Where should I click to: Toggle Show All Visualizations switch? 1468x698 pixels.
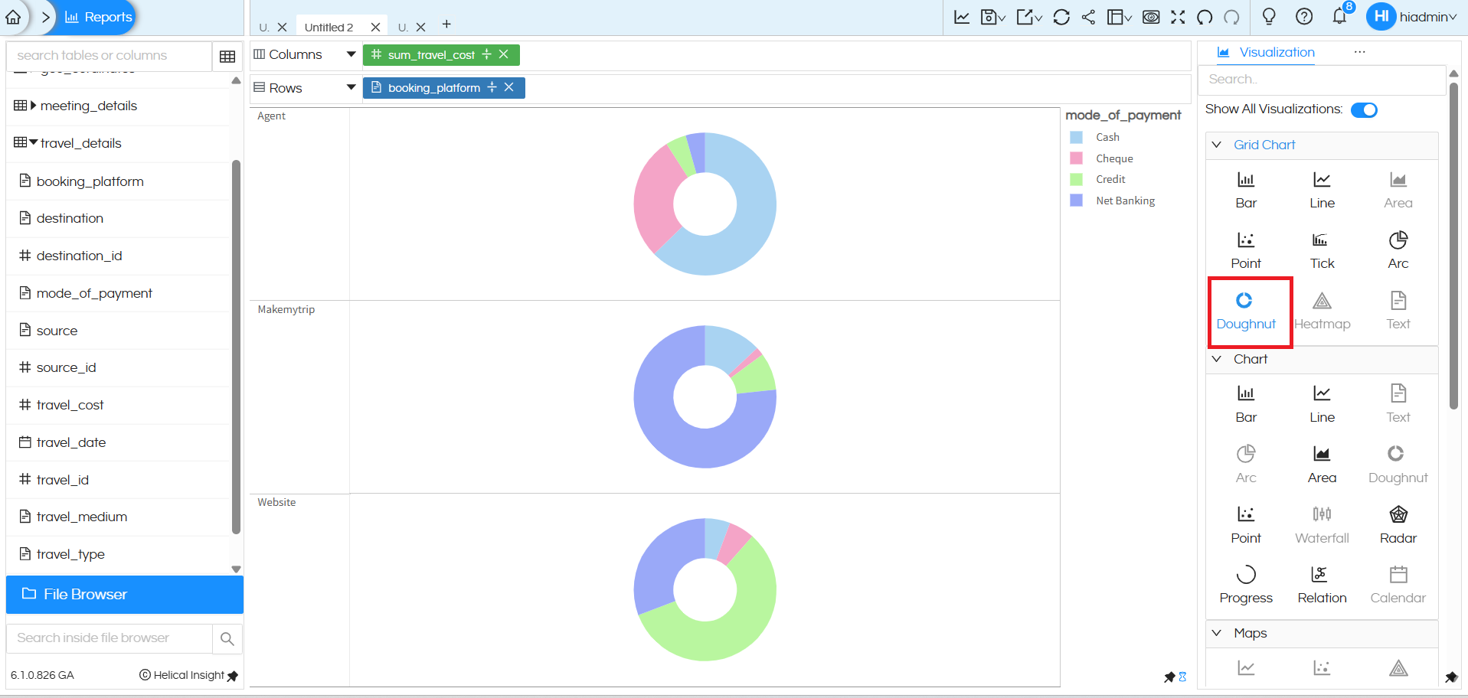(1364, 109)
